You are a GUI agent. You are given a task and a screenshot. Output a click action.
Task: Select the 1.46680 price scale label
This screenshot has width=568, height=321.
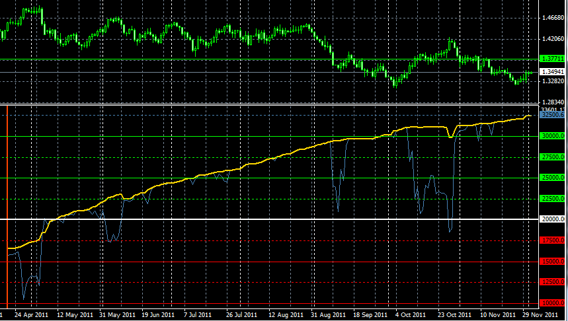tap(552, 17)
